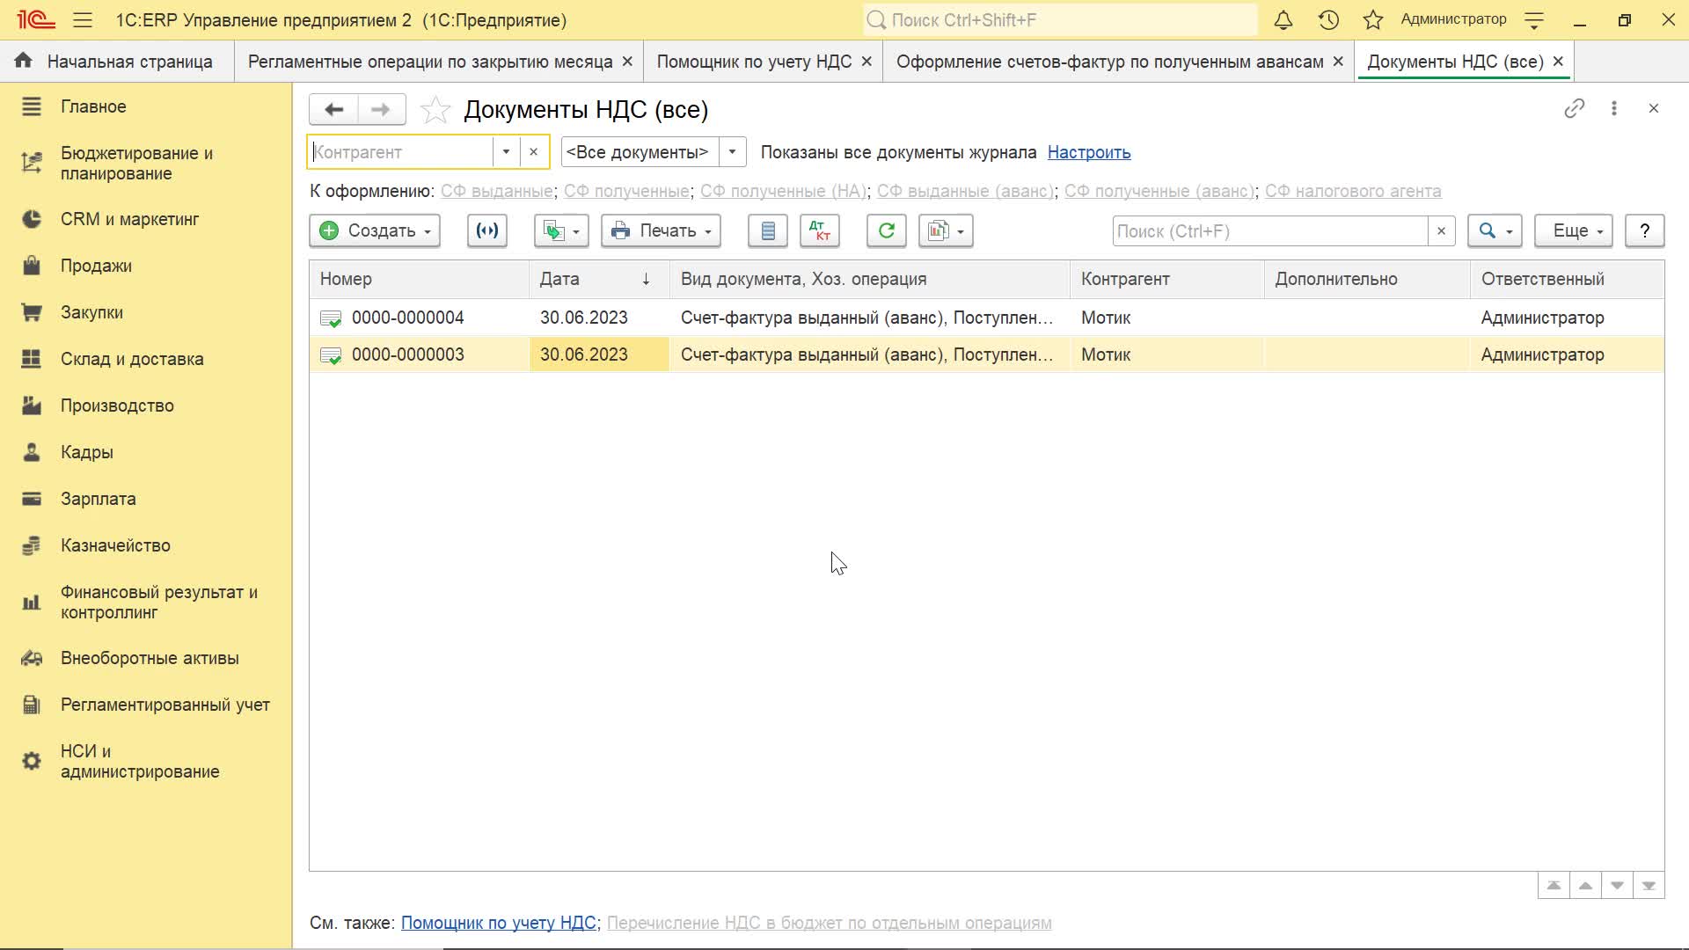Navigate back with left arrow button
Screen dimensions: 1689x950
click(333, 109)
